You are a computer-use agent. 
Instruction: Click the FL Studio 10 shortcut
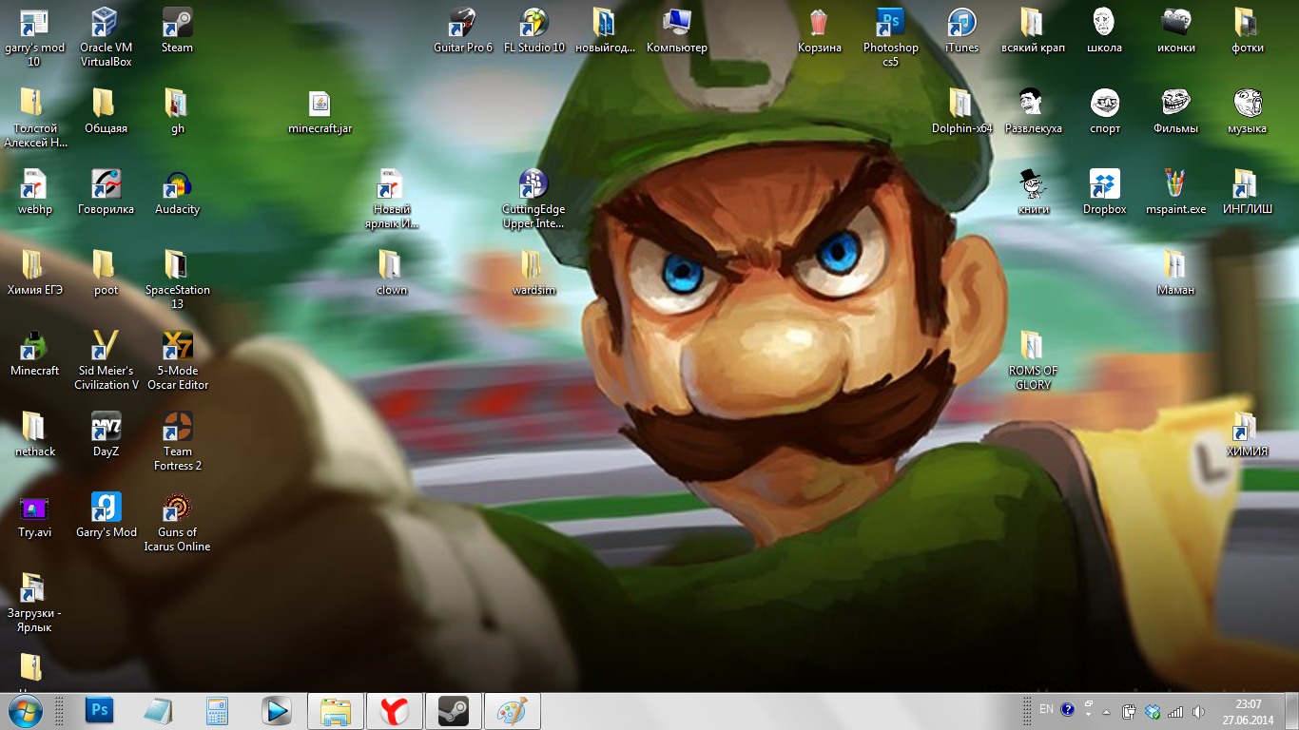(x=534, y=30)
